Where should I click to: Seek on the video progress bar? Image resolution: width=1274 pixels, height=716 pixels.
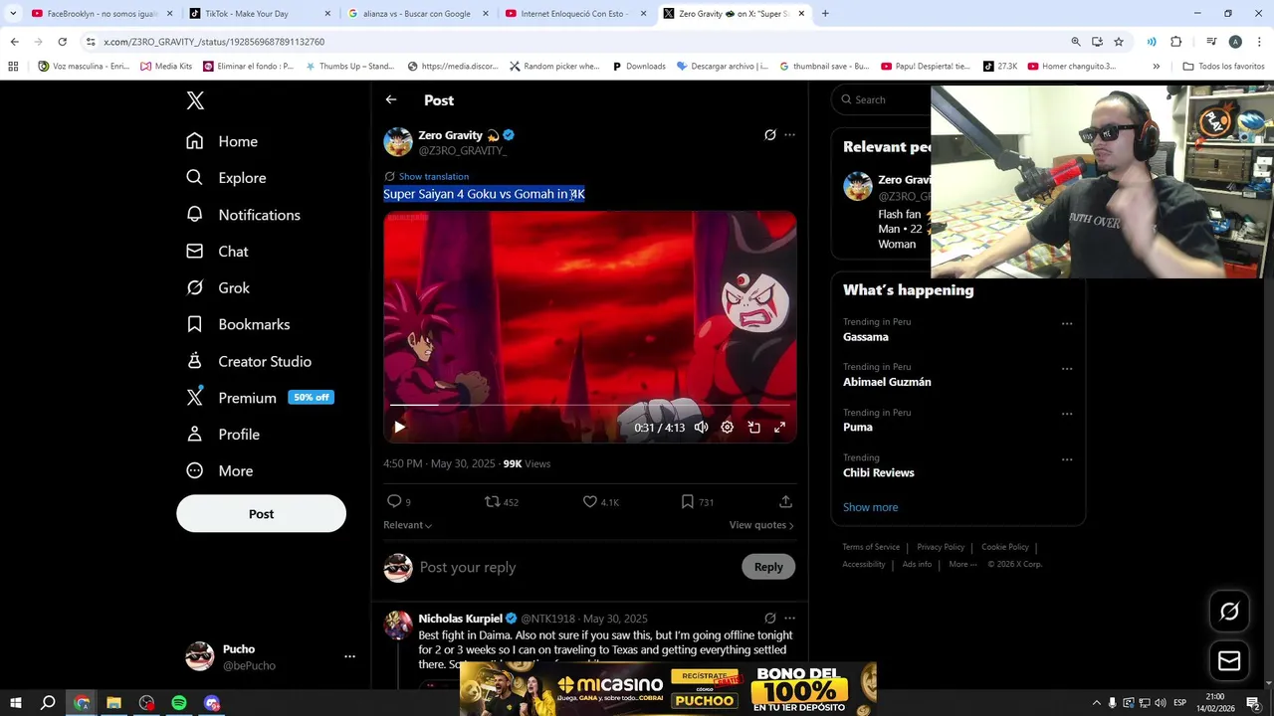pos(589,405)
